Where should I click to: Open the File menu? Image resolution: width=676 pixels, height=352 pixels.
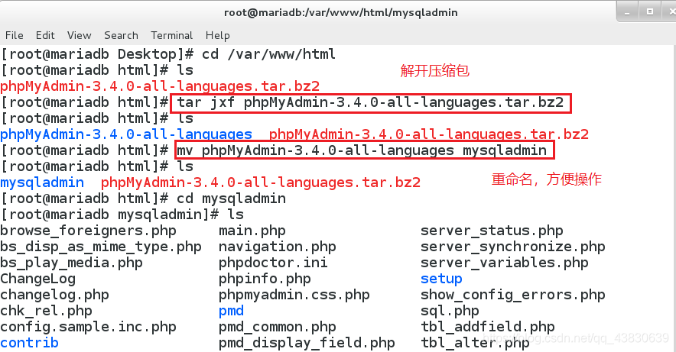click(x=15, y=35)
